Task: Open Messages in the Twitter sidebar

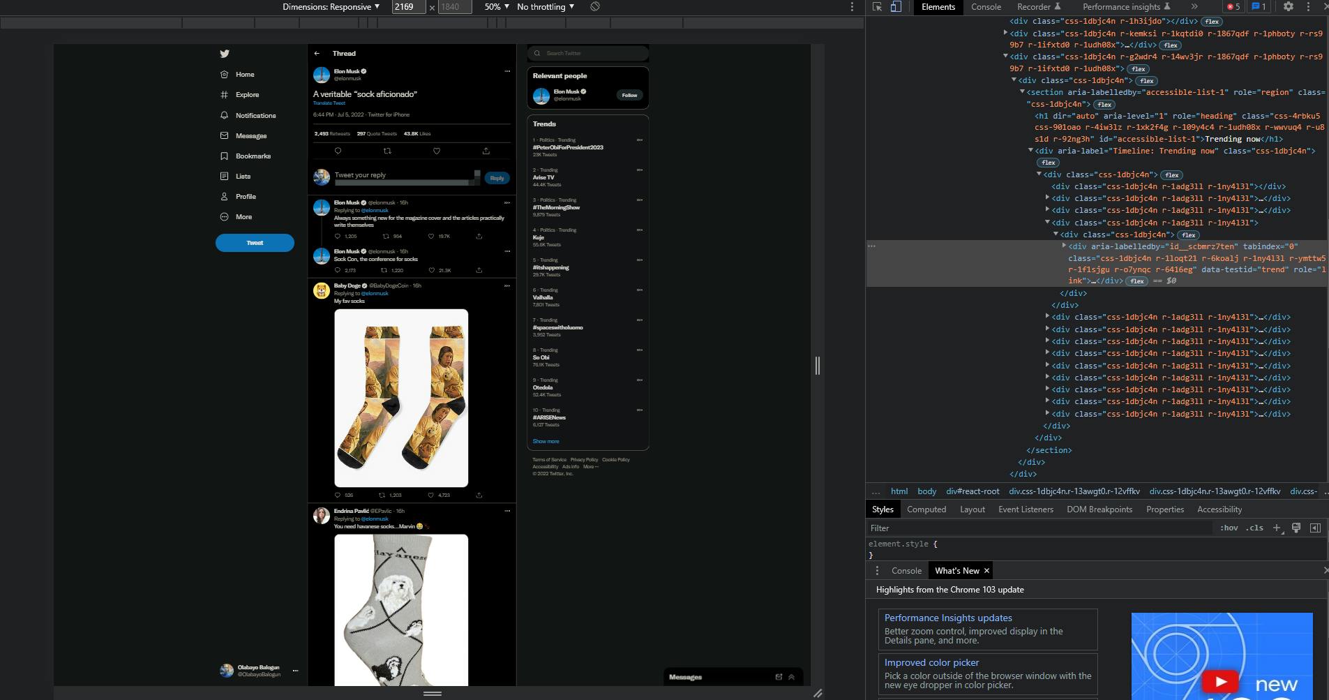Action: pos(243,135)
